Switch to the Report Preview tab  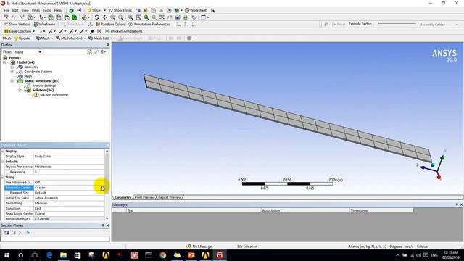click(170, 197)
